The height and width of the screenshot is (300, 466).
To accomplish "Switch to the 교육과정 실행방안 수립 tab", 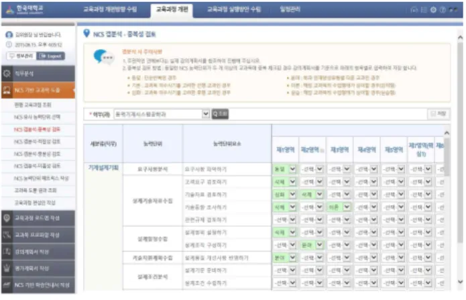I will (234, 9).
